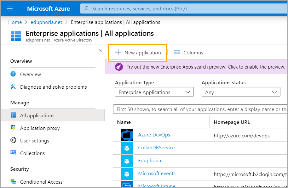The height and width of the screenshot is (188, 288).
Task: Click the CollabDBService app icon
Action: (x=127, y=148)
